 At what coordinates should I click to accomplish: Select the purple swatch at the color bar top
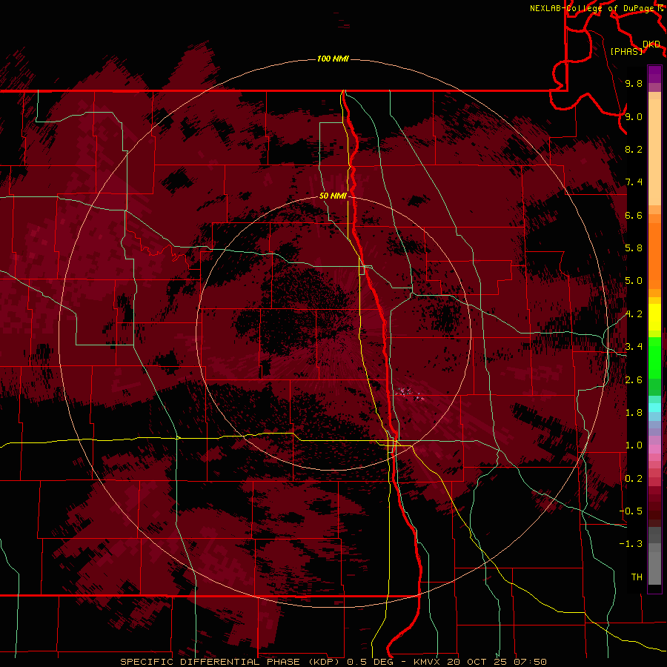click(x=654, y=74)
